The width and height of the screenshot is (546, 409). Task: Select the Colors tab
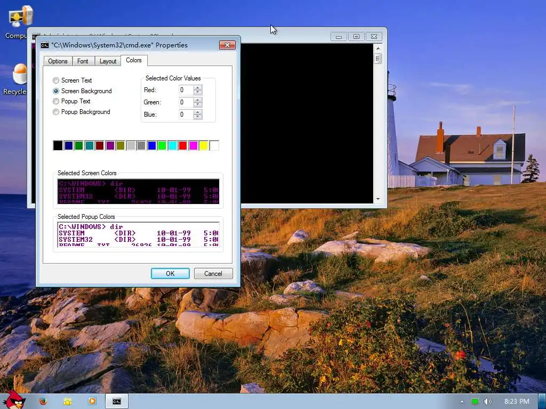click(x=134, y=60)
